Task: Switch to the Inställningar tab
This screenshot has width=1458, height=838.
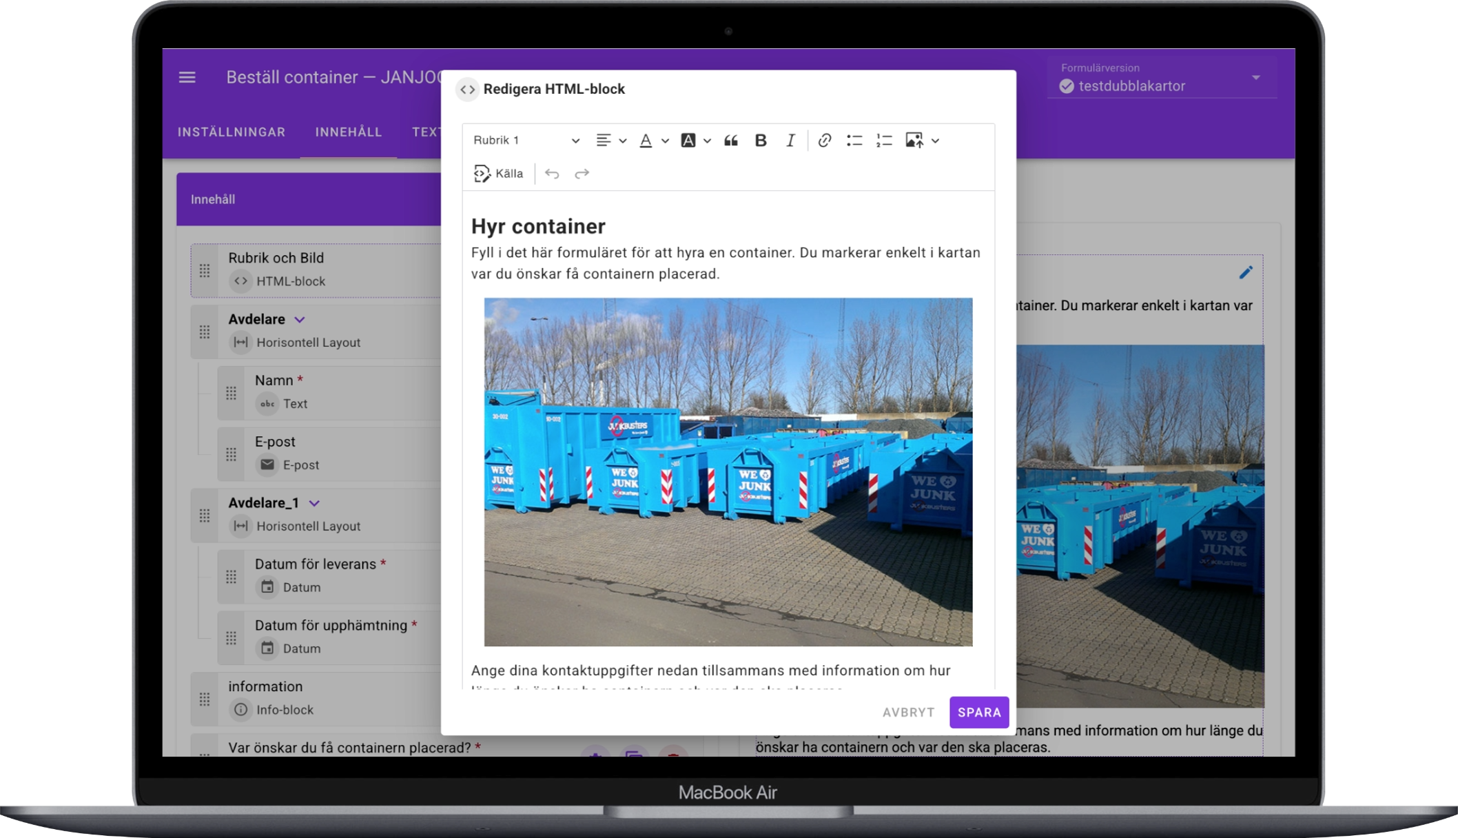Action: (x=232, y=132)
